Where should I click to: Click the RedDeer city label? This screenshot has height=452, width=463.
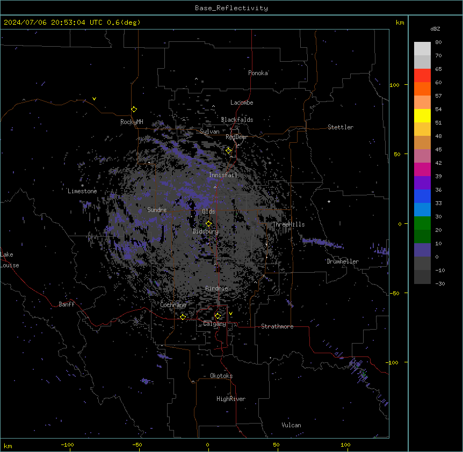tap(236, 137)
